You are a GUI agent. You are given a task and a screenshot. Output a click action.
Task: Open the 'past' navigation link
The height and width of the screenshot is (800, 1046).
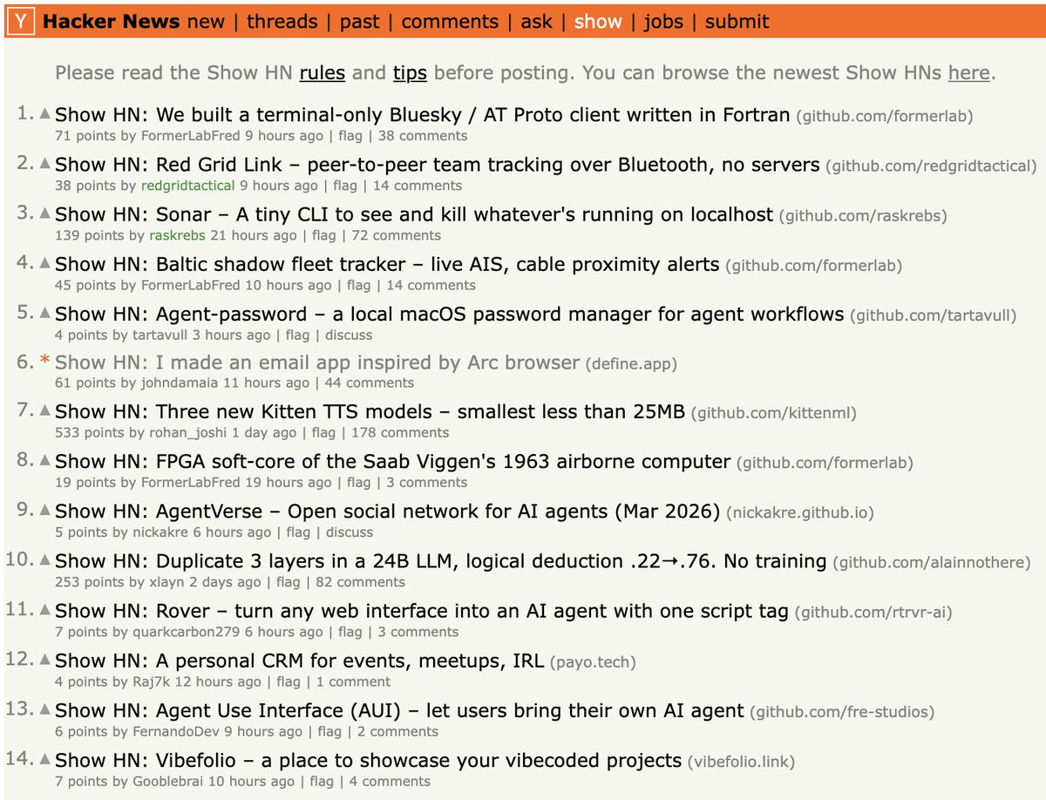[362, 22]
